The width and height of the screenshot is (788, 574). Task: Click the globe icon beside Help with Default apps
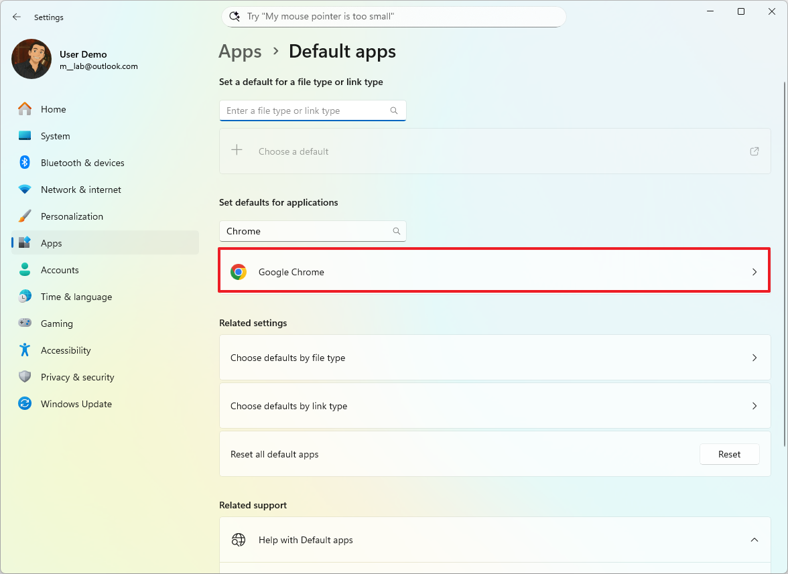239,539
